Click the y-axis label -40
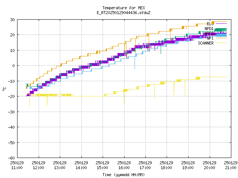The image size is (238, 178). (x=12, y=127)
